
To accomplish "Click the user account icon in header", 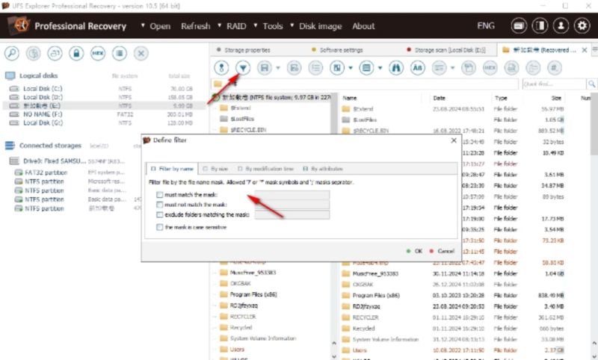I will (x=561, y=26).
